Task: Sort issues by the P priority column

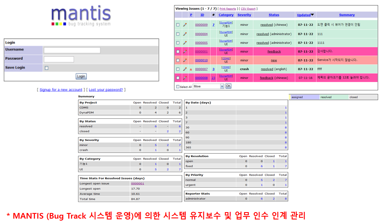Action: pyautogui.click(x=191, y=15)
